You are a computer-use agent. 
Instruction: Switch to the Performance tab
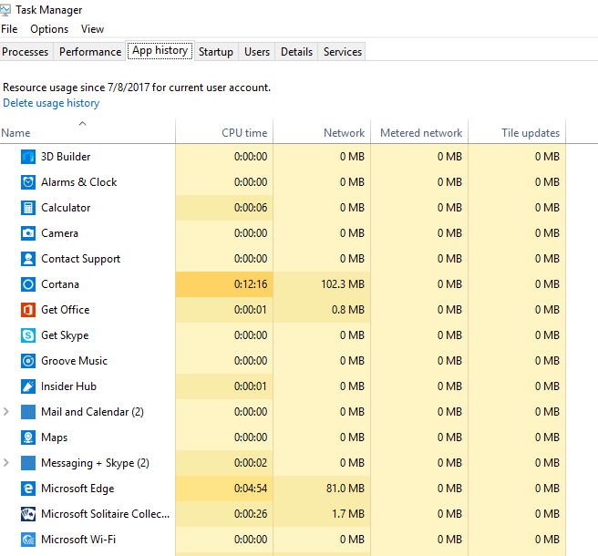coord(90,51)
